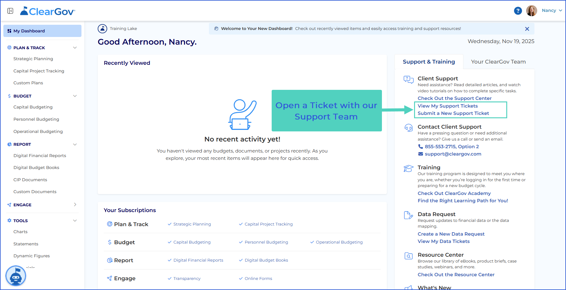Call the 855-553-2715 support phone link

(x=452, y=147)
